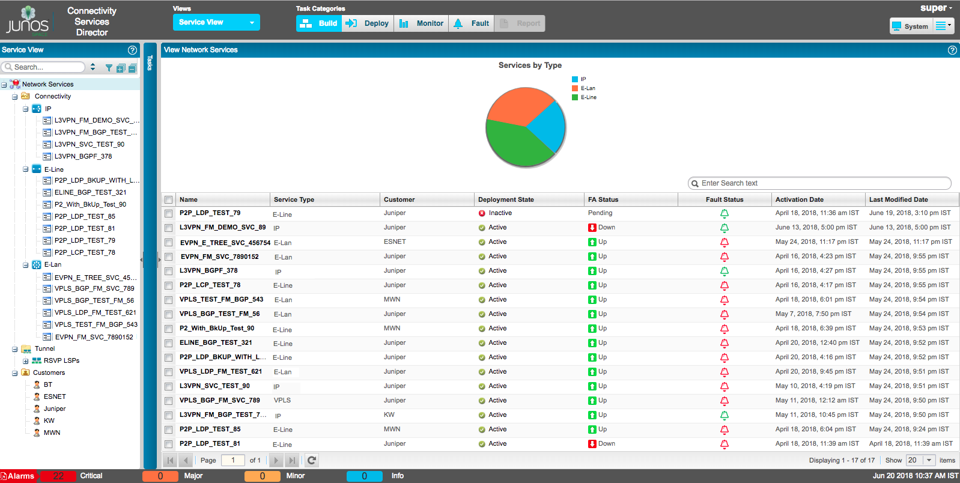Image resolution: width=960 pixels, height=483 pixels.
Task: Expand the RSVP LSPs tree node
Action: 26,361
